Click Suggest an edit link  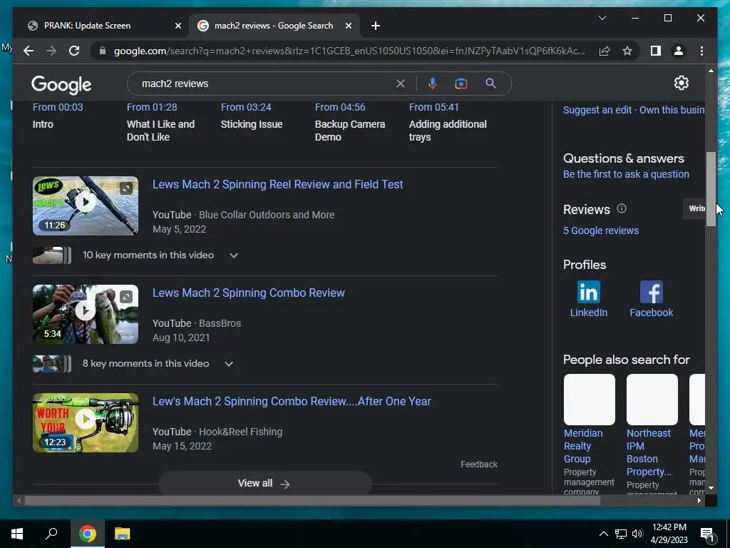[597, 110]
